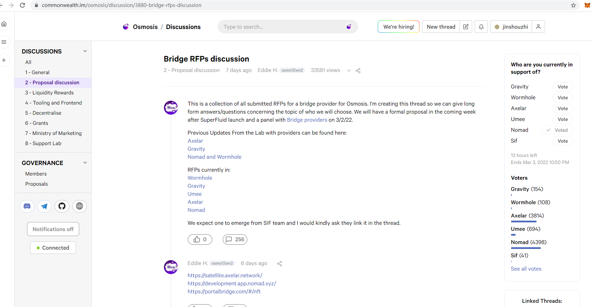Viewport: 593px width, 307px height.
Task: Open the notifications bell
Action: tap(481, 27)
